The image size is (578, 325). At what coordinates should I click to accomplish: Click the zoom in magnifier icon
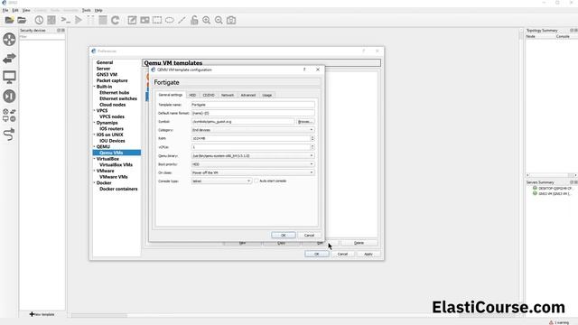[x=207, y=20]
